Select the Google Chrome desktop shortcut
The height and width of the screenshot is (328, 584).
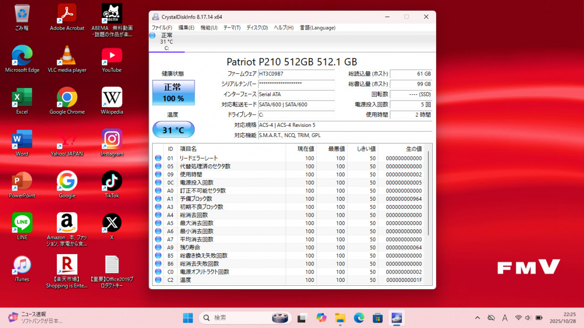[x=67, y=98]
